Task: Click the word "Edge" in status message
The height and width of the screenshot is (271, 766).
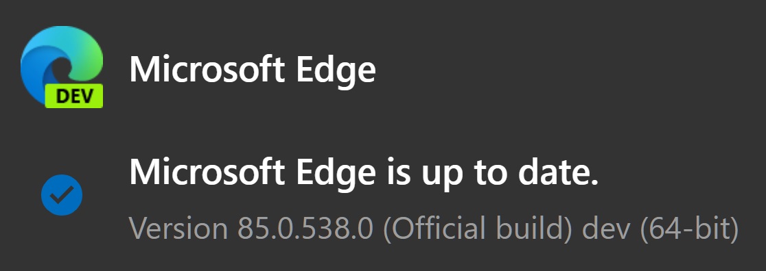Action: pos(335,175)
